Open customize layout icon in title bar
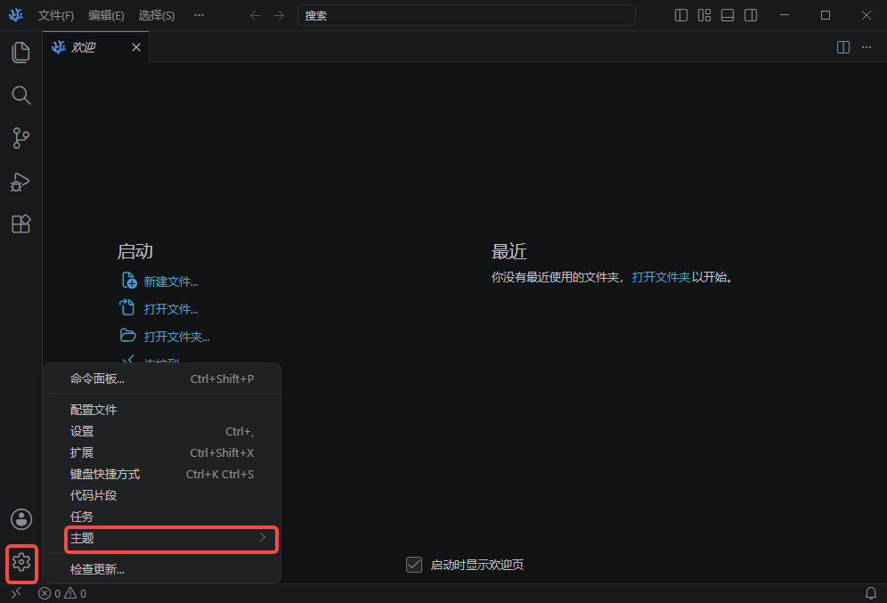Image resolution: width=887 pixels, height=603 pixels. coord(704,15)
